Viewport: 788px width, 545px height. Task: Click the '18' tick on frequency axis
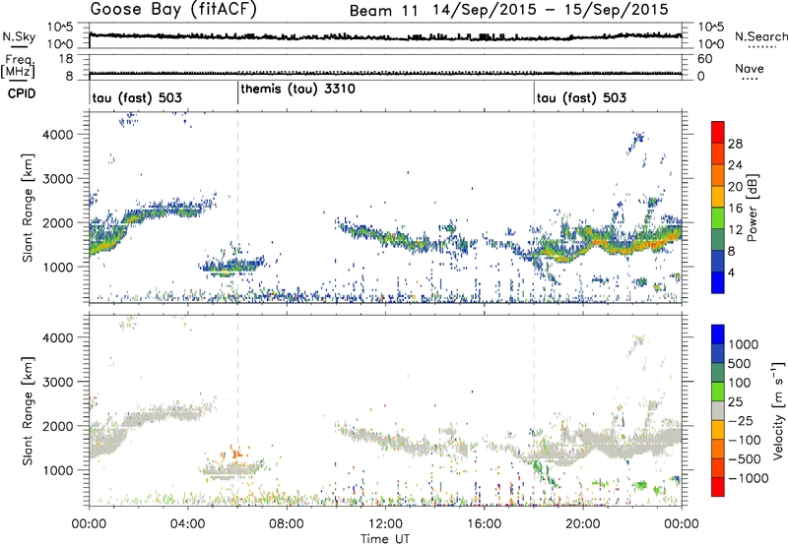tap(66, 59)
